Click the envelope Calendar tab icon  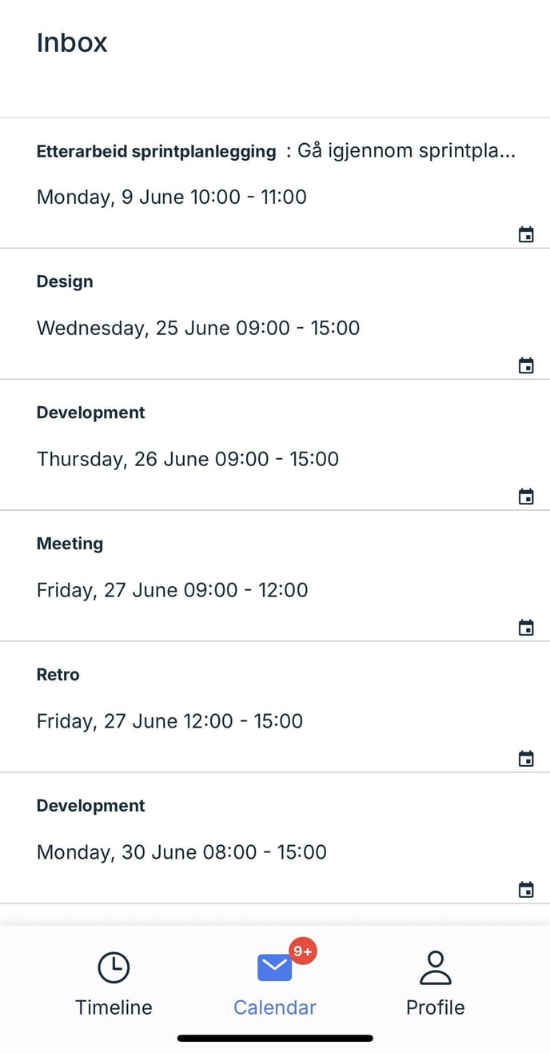point(274,968)
